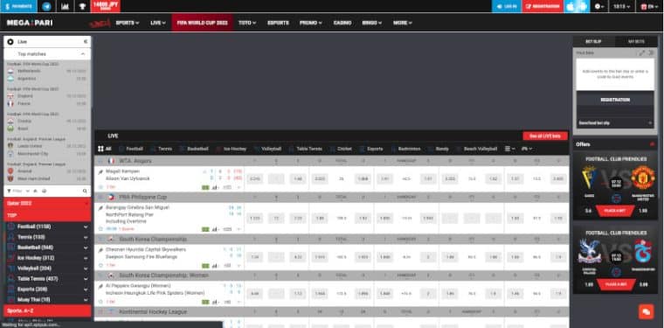Expand Table Tennis in sidebar

(47, 279)
